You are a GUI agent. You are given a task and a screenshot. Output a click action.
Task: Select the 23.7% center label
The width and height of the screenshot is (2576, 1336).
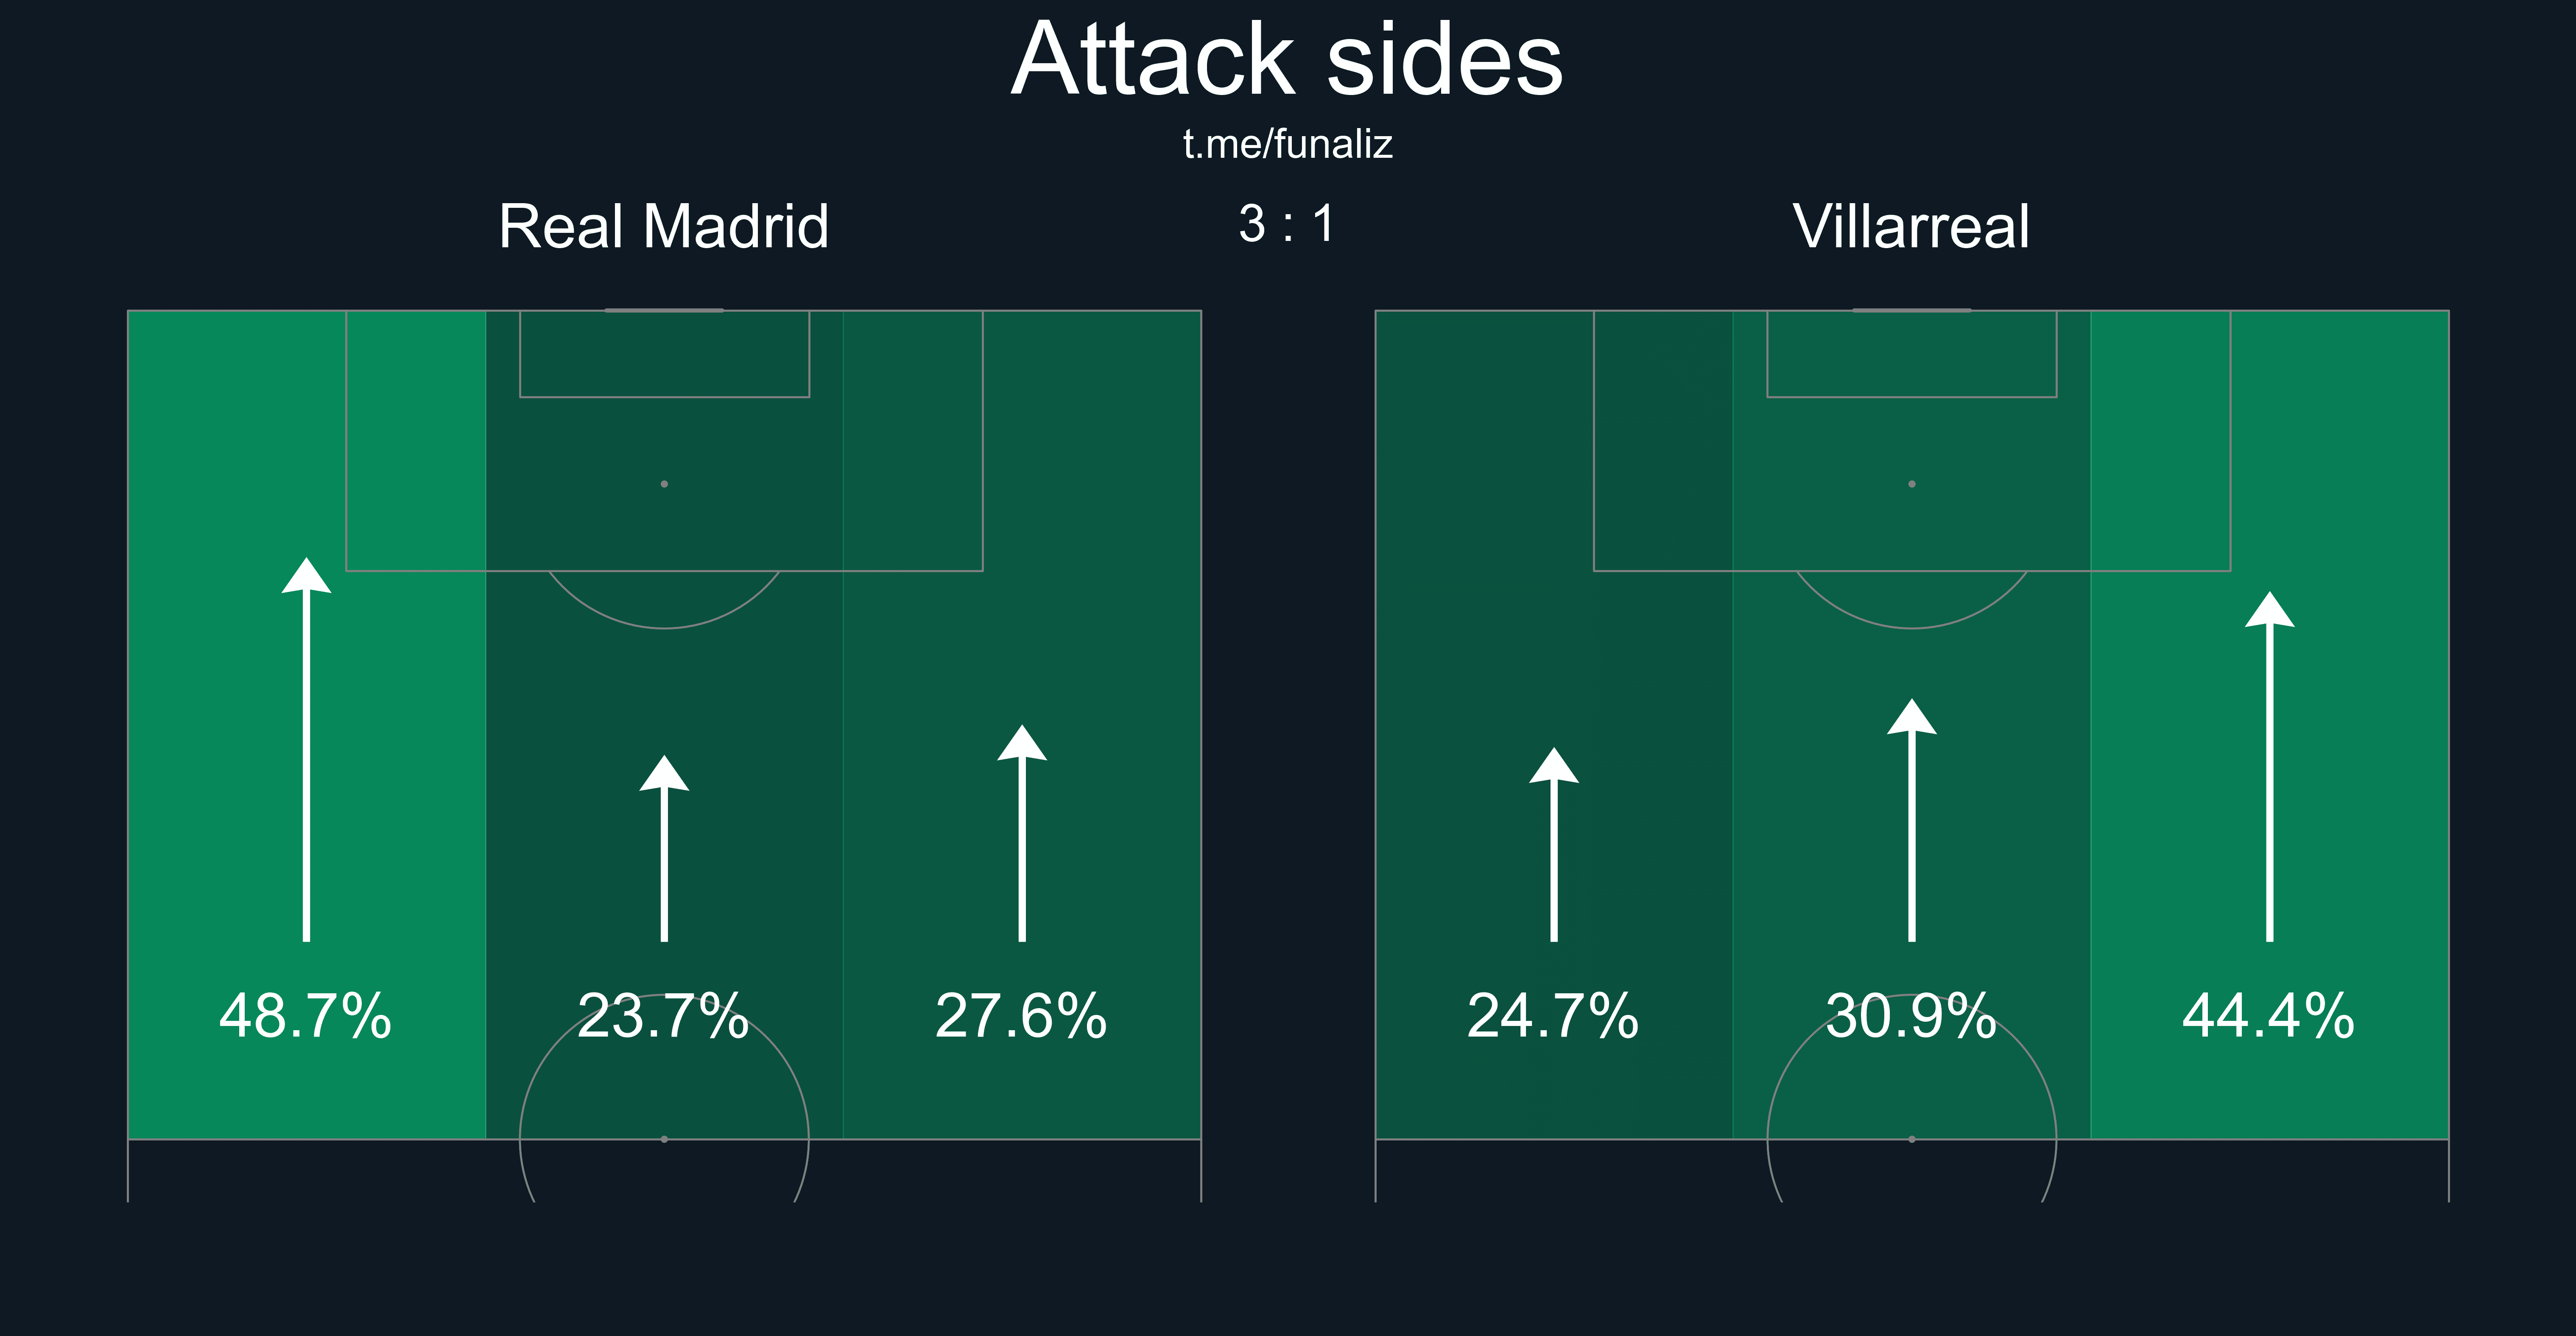664,1016
